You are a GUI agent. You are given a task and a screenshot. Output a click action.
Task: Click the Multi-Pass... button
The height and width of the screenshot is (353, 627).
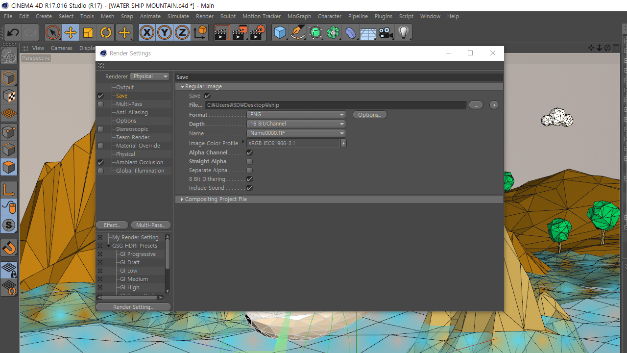coord(151,225)
